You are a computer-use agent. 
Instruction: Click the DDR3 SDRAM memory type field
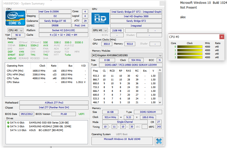[148, 112]
